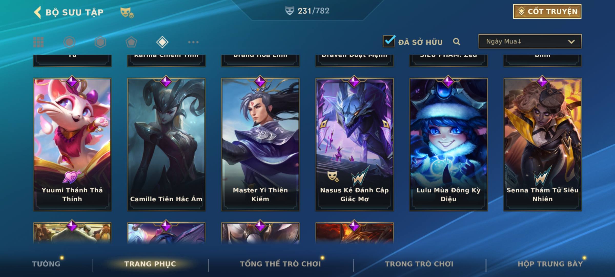
Task: Switch to Tổng Thể Trò Chơi tab
Action: tap(280, 264)
